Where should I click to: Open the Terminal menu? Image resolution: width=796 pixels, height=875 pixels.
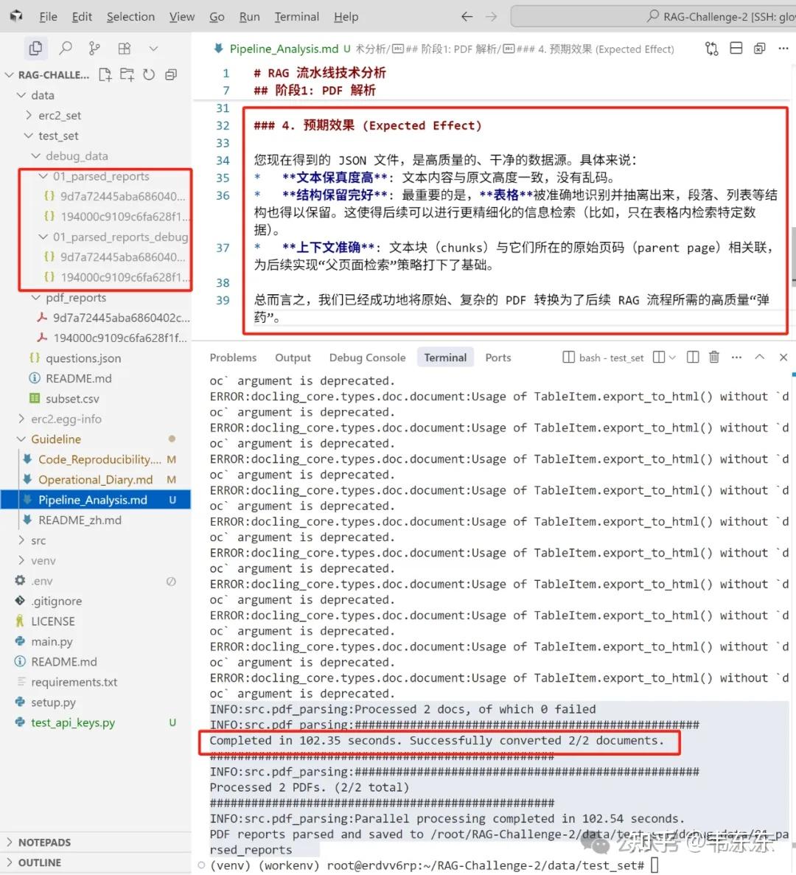(x=296, y=16)
